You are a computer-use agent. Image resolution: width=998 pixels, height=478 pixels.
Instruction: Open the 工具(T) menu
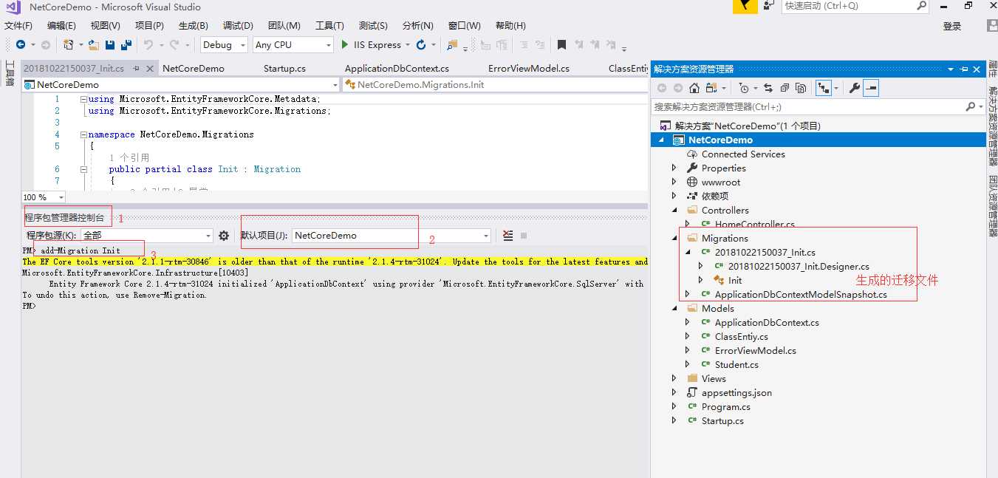click(329, 26)
